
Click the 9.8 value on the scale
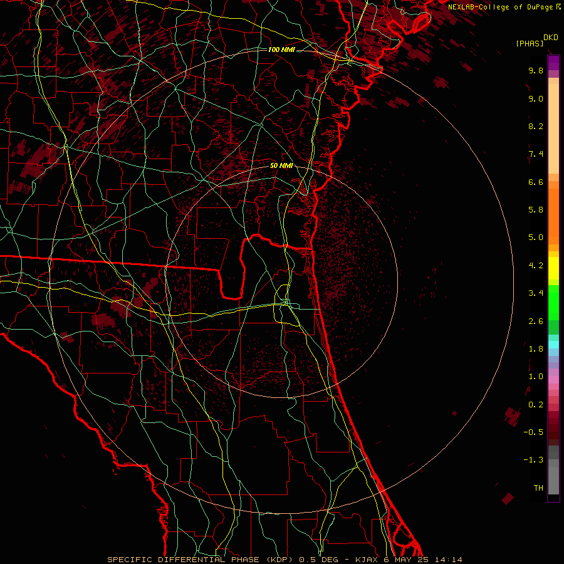(536, 70)
